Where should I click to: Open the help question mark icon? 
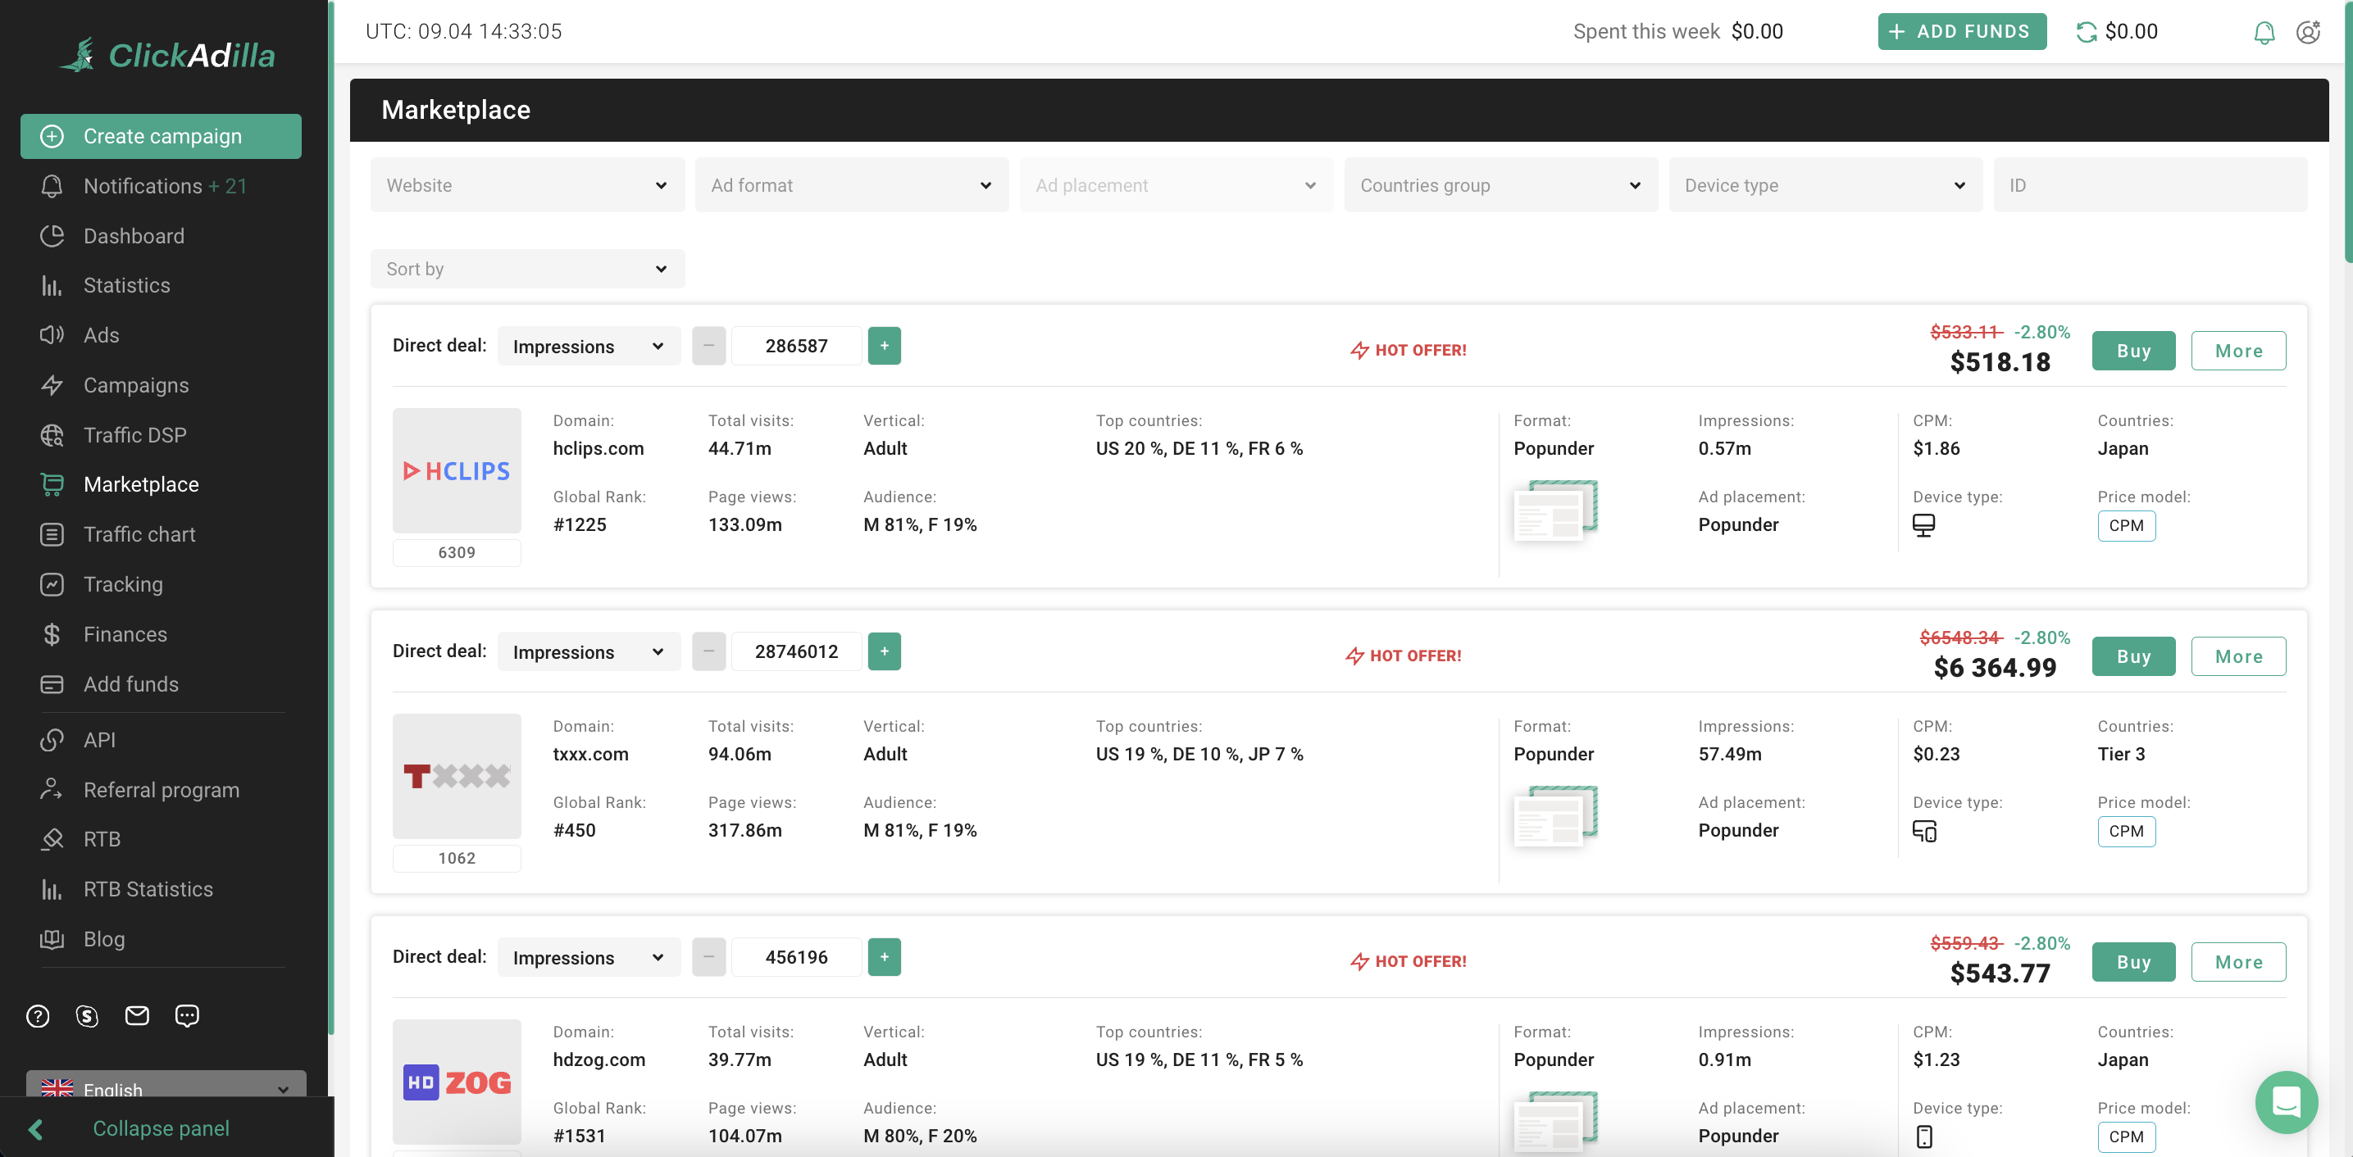tap(37, 1015)
